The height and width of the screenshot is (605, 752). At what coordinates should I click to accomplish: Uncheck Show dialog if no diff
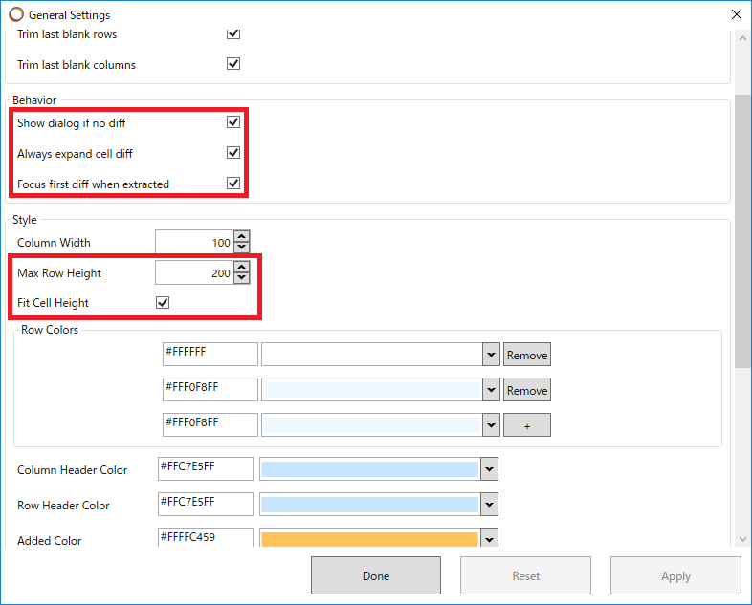[233, 122]
